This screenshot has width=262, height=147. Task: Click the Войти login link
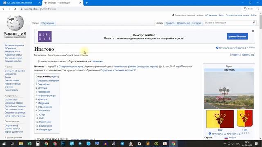click(253, 15)
